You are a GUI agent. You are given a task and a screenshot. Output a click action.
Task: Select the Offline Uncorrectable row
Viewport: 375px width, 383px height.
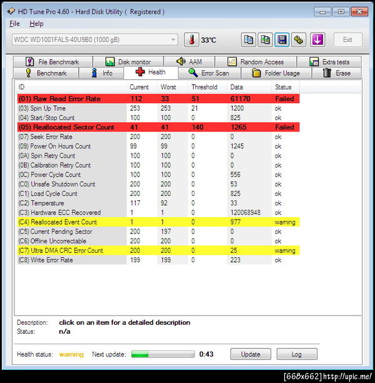158,241
